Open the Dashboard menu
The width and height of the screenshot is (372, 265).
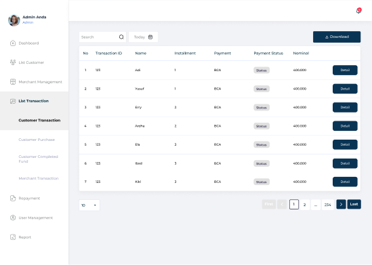pos(28,43)
